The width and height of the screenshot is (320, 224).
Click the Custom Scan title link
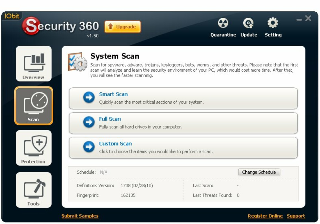click(x=116, y=144)
